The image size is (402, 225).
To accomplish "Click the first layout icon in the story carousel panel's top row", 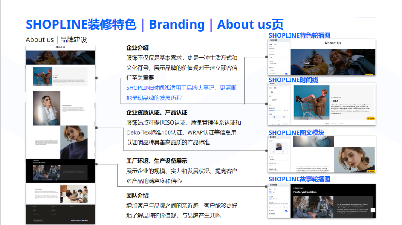I will (271, 192).
